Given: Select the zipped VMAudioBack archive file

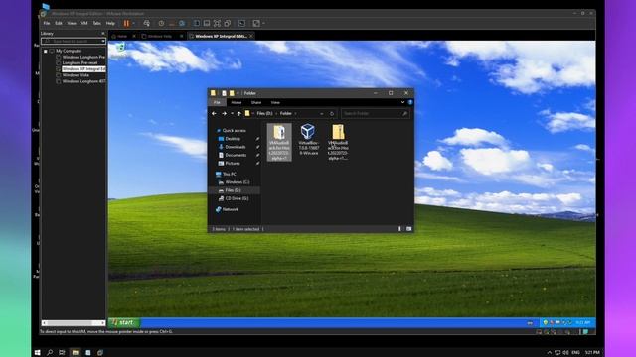Looking at the screenshot, I should point(338,142).
